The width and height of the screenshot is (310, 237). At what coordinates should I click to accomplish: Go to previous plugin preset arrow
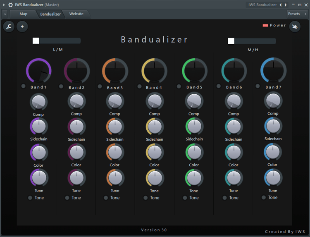tap(281, 5)
